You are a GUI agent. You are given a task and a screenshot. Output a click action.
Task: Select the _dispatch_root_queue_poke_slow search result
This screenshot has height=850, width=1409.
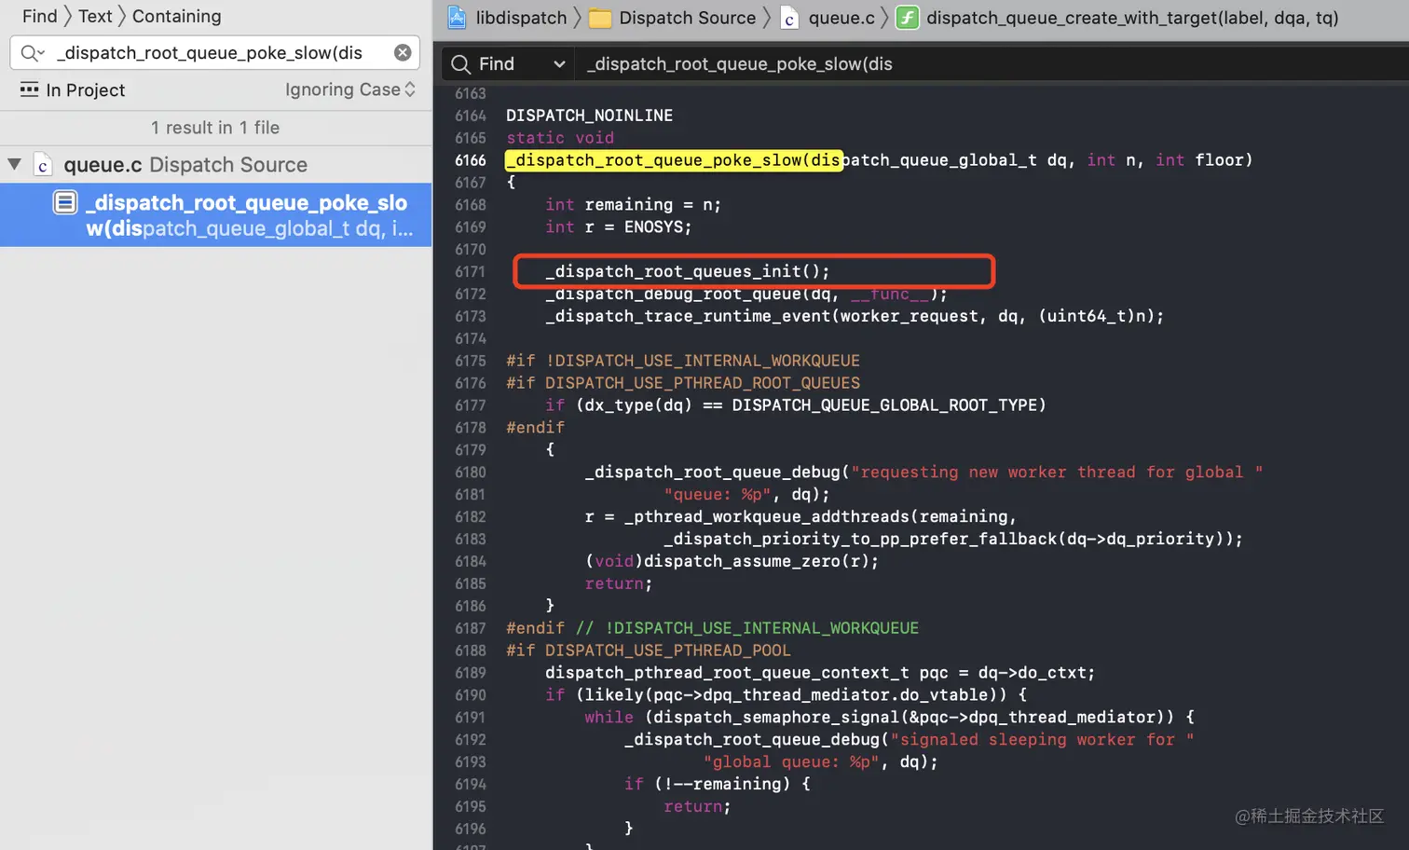click(x=215, y=215)
